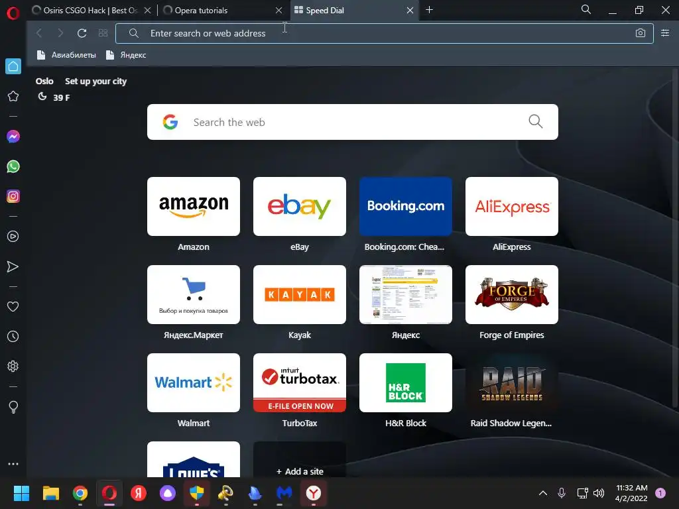679x509 pixels.
Task: Click the page vertical scrollbar
Action: [675, 238]
